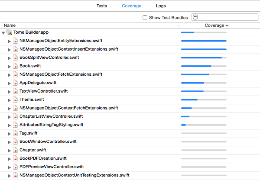
Task: Click Swift file icon for Chapter.swift
Action: coord(16,150)
